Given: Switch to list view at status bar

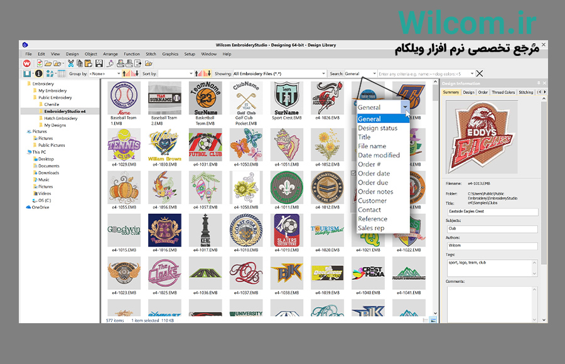Looking at the screenshot, I should click(x=425, y=320).
